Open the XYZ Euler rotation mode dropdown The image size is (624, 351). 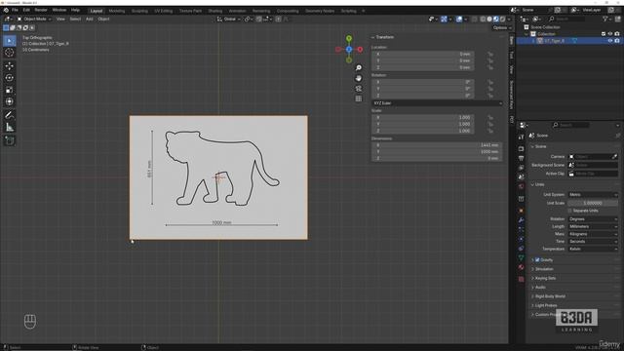click(x=437, y=103)
